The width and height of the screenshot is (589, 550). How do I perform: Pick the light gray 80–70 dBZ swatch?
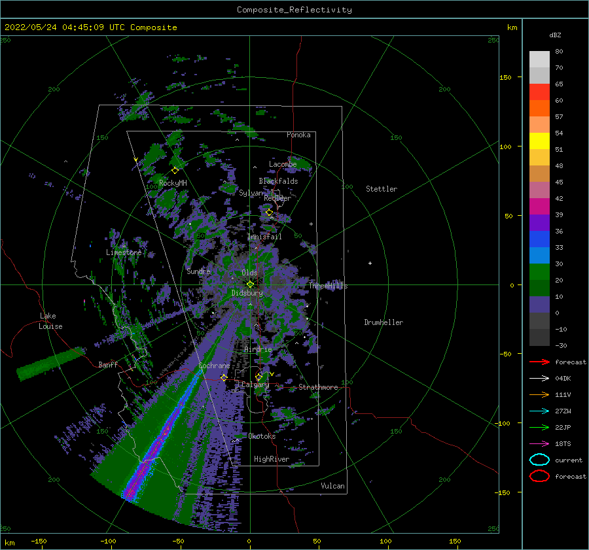click(539, 59)
